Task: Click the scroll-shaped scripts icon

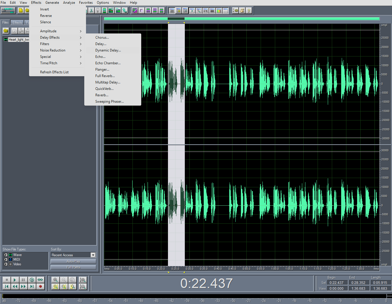Action: click(242, 11)
